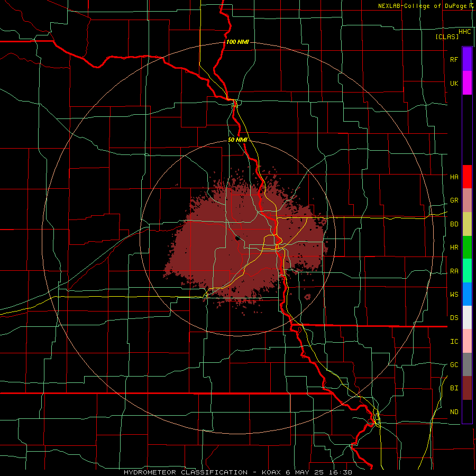Click the UK magenta legend swatch

coord(467,83)
